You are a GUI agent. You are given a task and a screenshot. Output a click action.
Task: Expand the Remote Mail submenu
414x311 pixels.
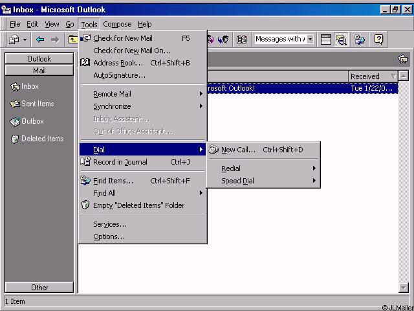142,94
